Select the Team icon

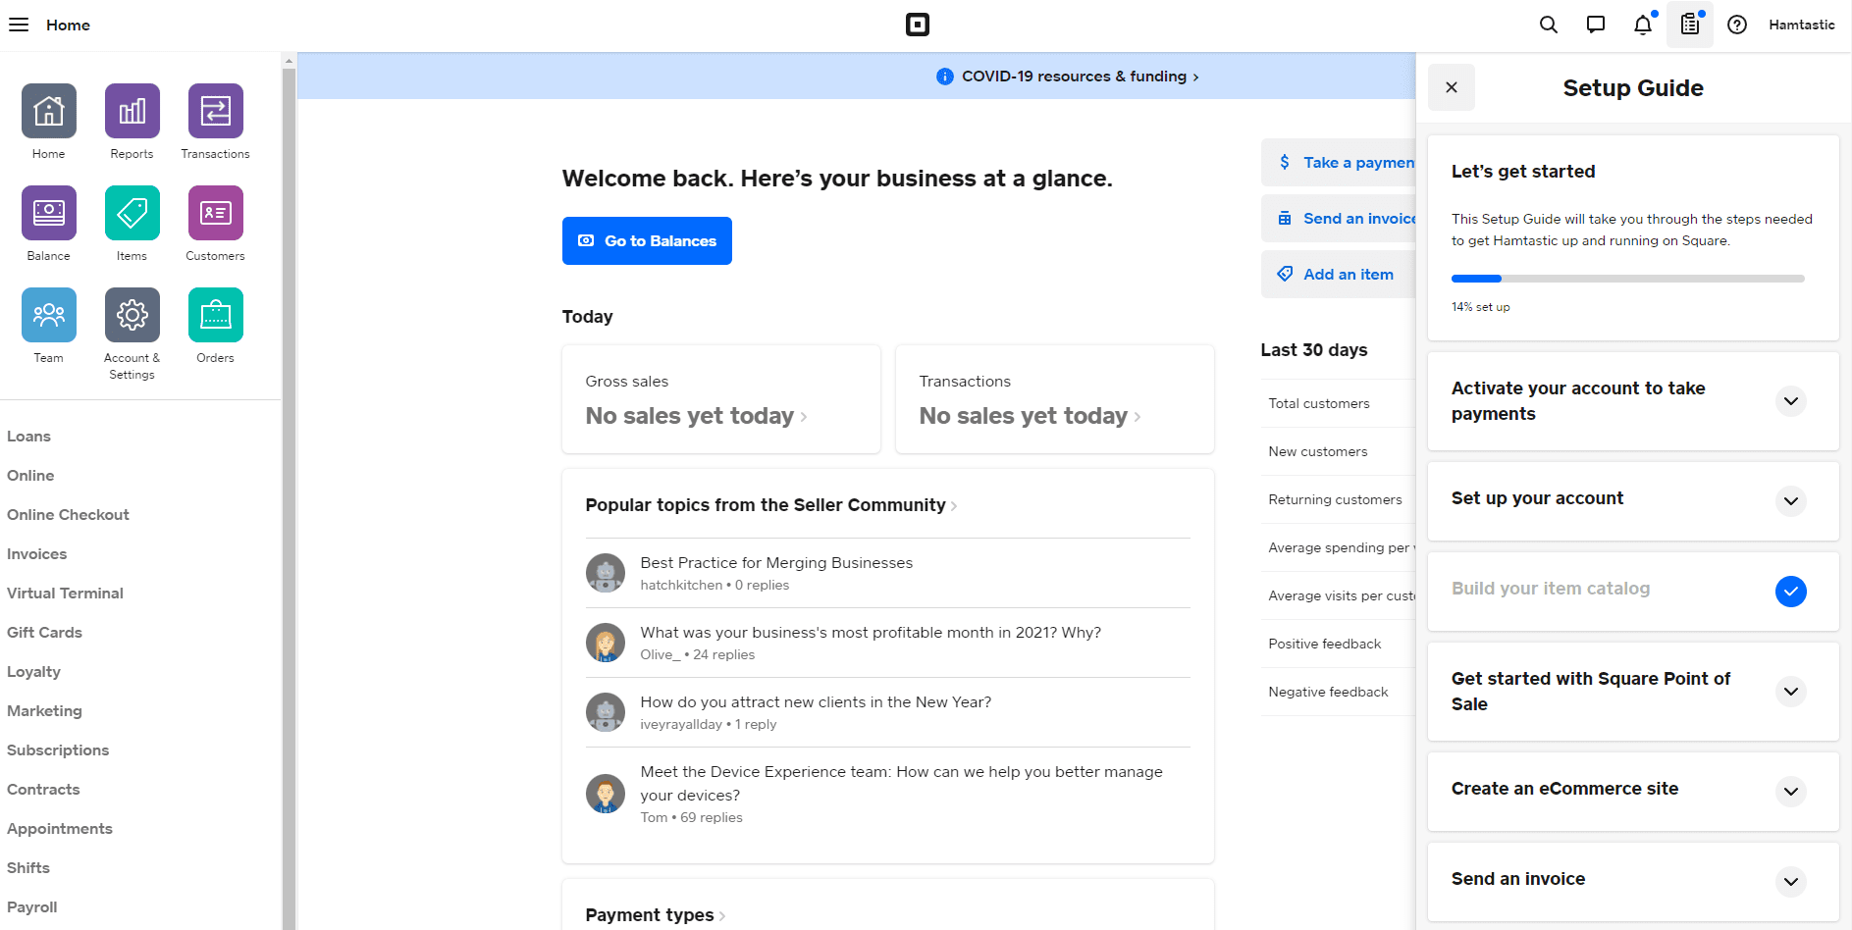point(48,316)
